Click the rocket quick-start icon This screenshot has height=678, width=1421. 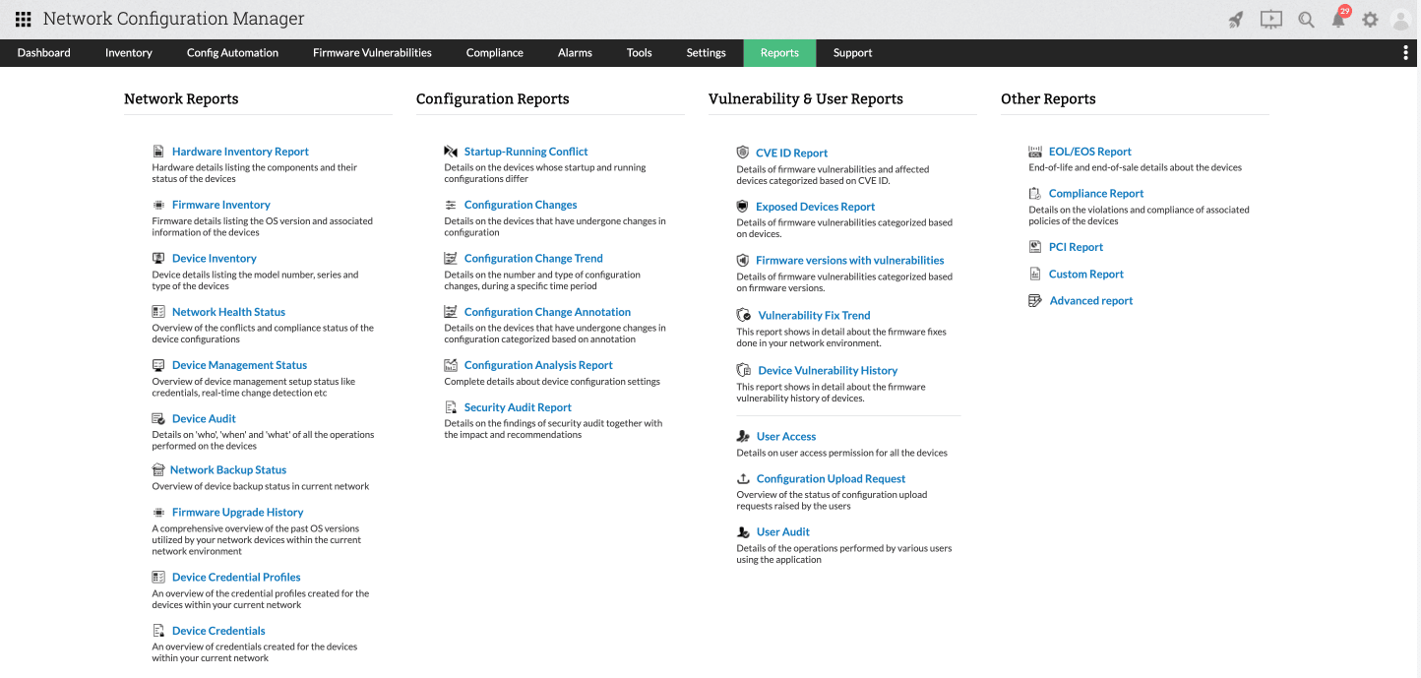click(1236, 18)
